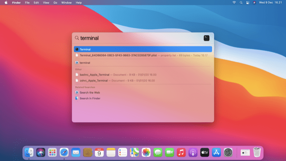The height and width of the screenshot is (161, 286).
Task: Open App Store from the Dock
Action: [x=216, y=152]
